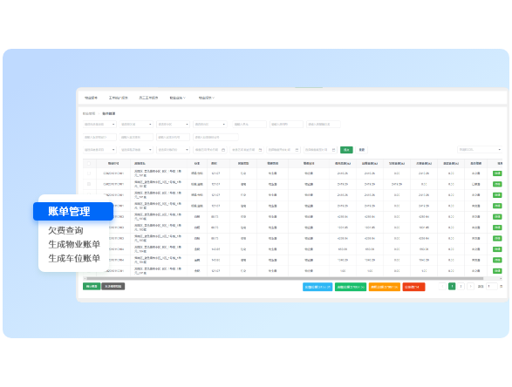Open 生成车位账单 menu entry
Viewport: 512px width, 387px height.
(74, 258)
